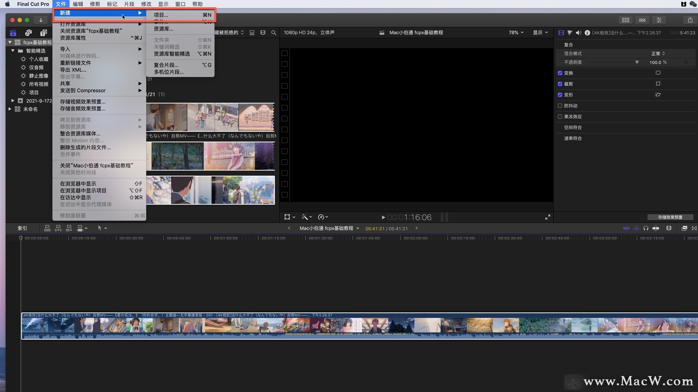Show the photos and audio sidebar icon
Viewport: 698px width, 392px height.
coord(28,33)
